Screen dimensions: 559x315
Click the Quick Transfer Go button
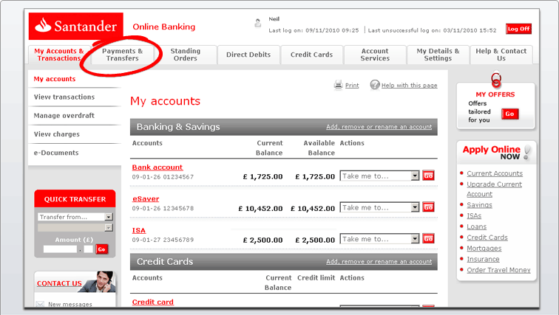[101, 249]
